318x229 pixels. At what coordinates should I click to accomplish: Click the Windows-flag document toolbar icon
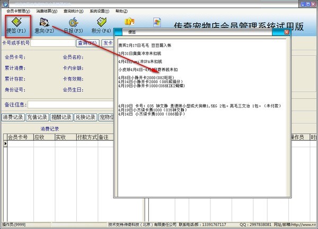click(x=157, y=22)
